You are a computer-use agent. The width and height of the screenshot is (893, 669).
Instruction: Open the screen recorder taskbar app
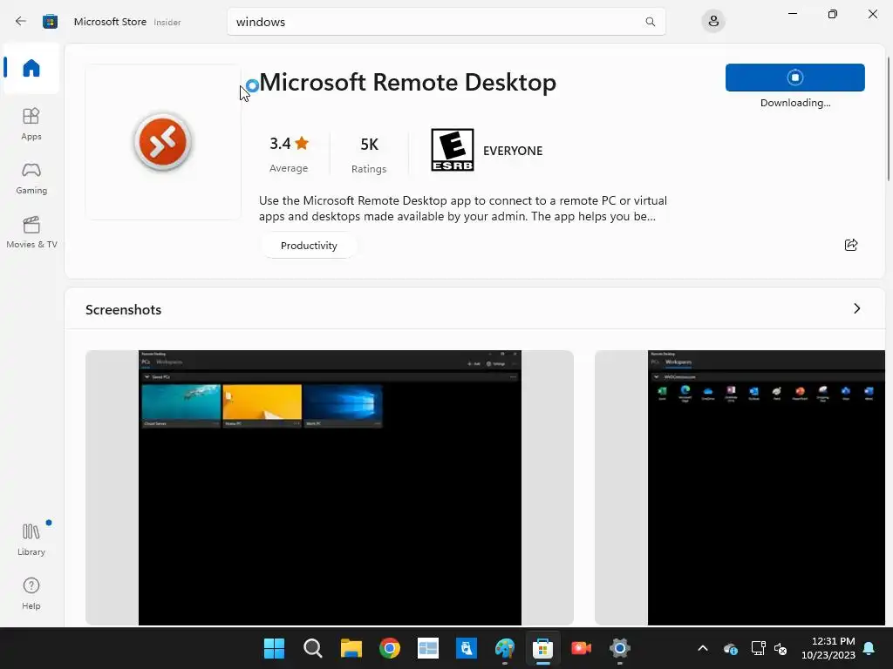(582, 648)
